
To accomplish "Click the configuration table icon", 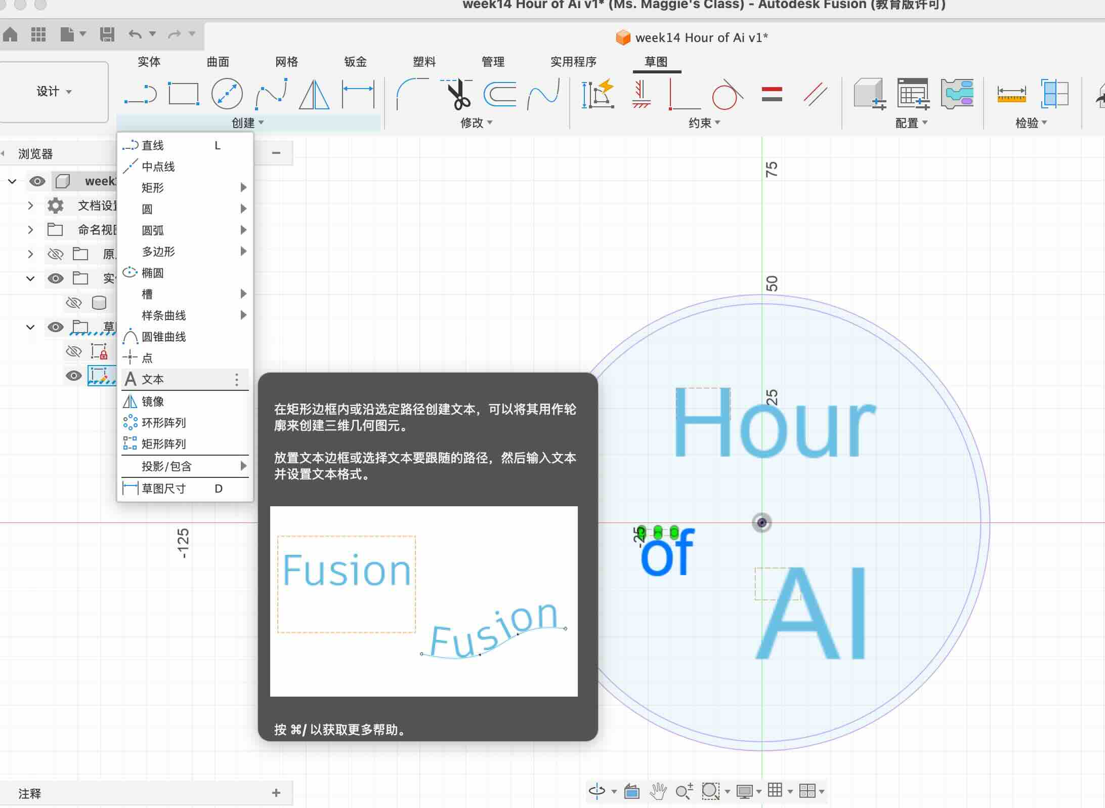I will 913,94.
